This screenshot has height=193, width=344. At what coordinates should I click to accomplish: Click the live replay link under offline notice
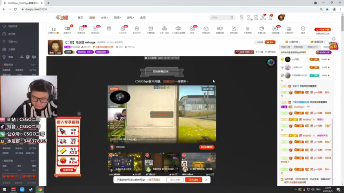[169, 81]
